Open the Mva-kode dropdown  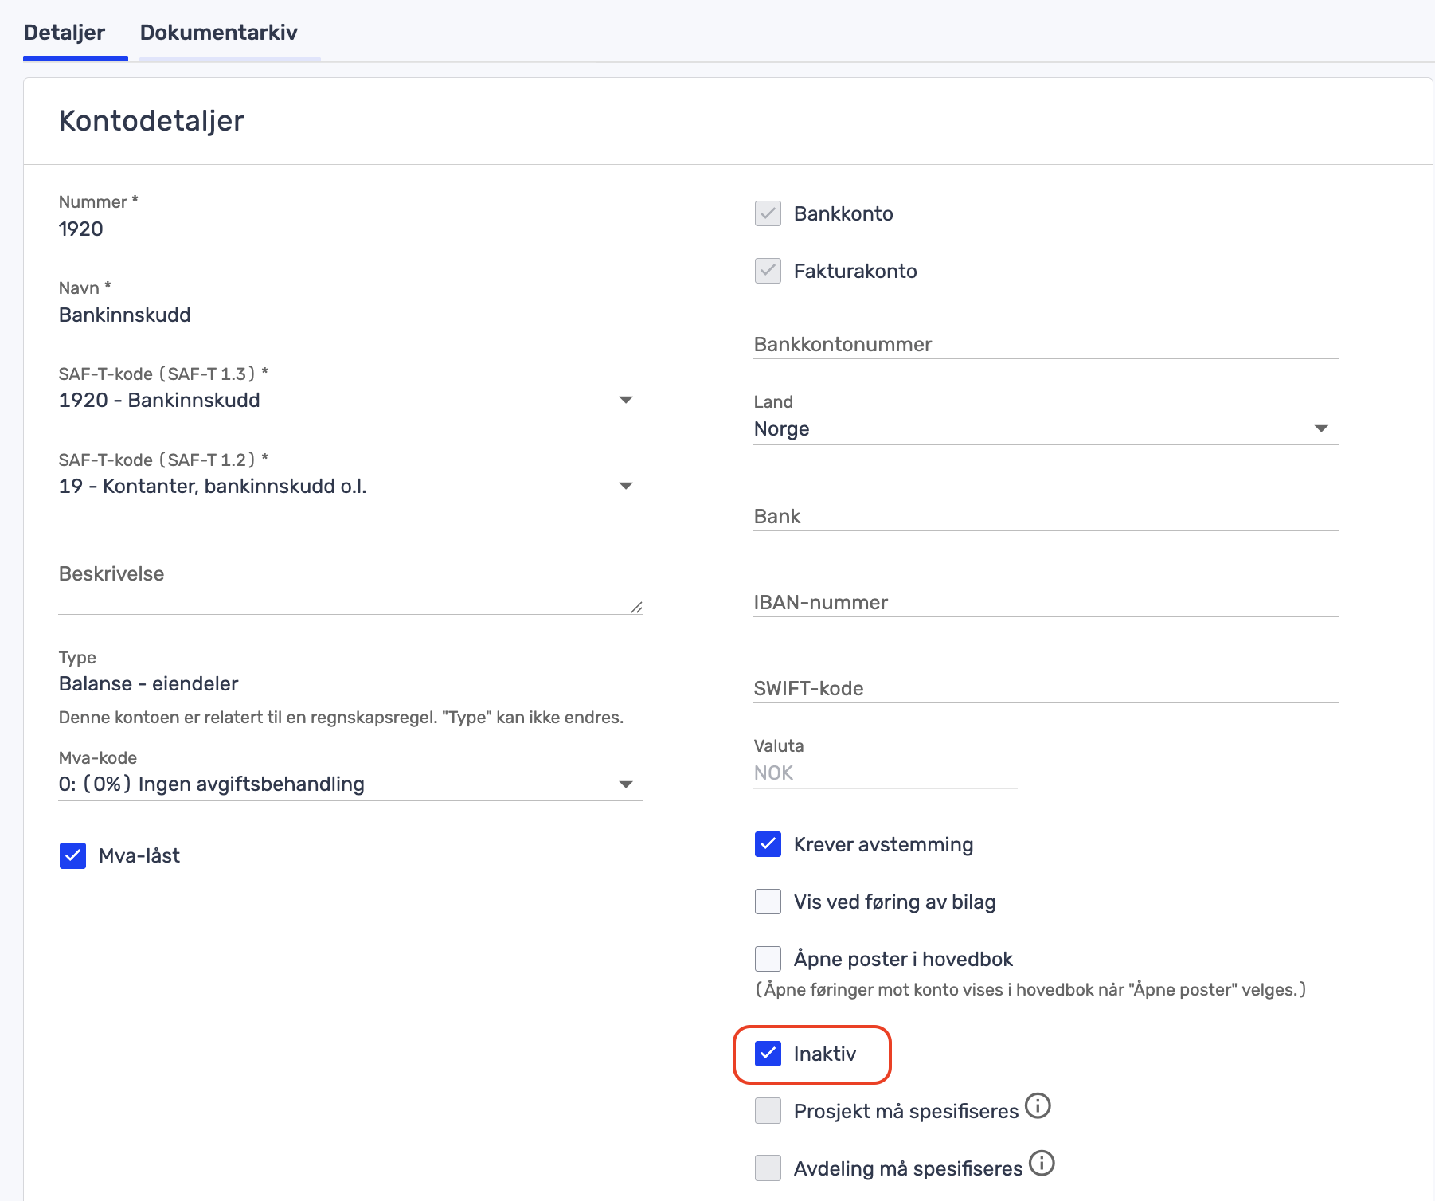click(626, 784)
